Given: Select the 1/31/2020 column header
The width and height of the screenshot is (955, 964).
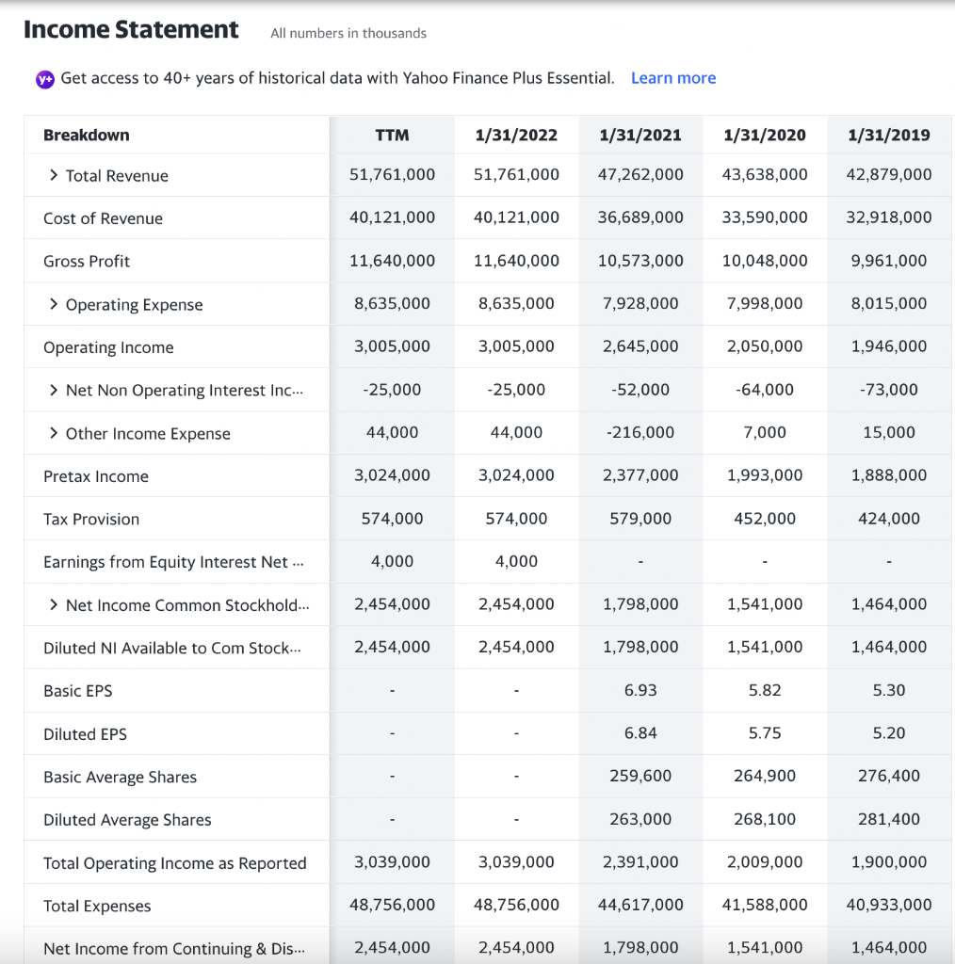Looking at the screenshot, I should tap(765, 135).
